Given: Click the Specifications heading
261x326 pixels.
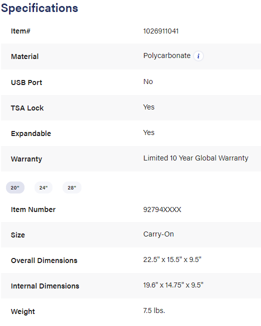Looking at the screenshot, I should click(x=39, y=8).
